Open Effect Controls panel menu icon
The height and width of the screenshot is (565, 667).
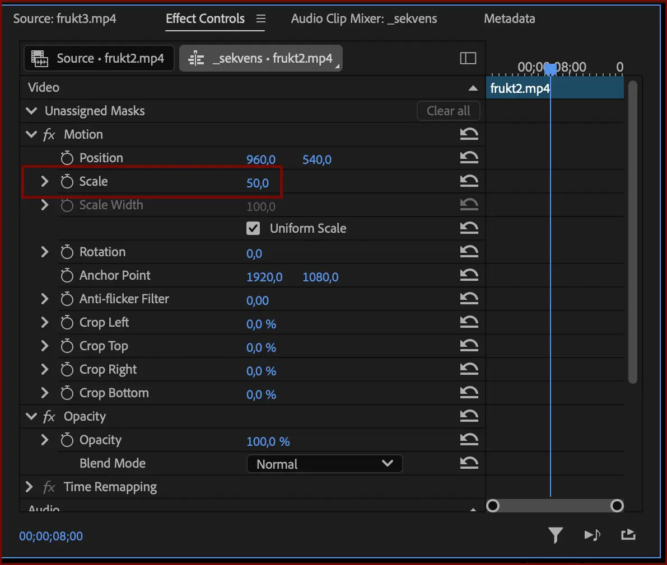(261, 18)
